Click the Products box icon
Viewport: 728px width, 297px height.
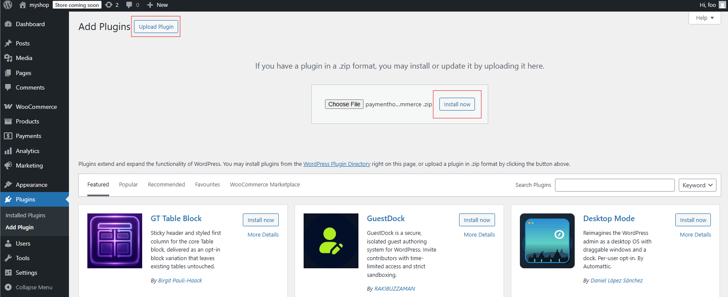pyautogui.click(x=8, y=121)
